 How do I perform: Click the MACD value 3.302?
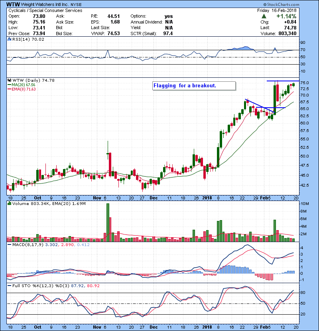click(x=52, y=245)
